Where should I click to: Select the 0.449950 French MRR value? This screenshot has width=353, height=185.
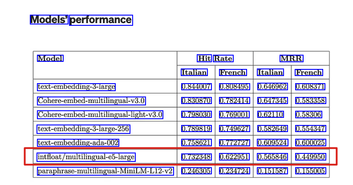point(311,157)
